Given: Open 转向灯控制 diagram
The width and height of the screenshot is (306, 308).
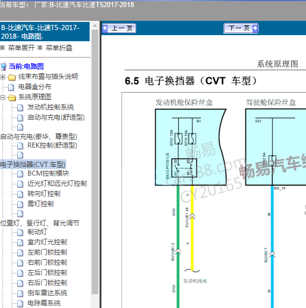Looking at the screenshot, I should 44,193.
